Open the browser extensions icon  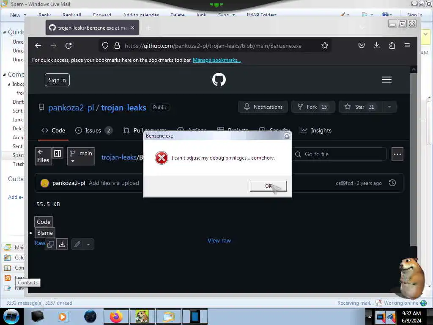pos(392,45)
